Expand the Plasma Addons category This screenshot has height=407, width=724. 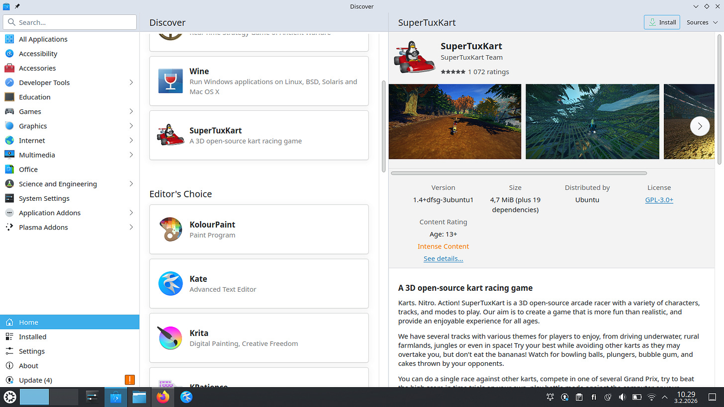(9, 227)
